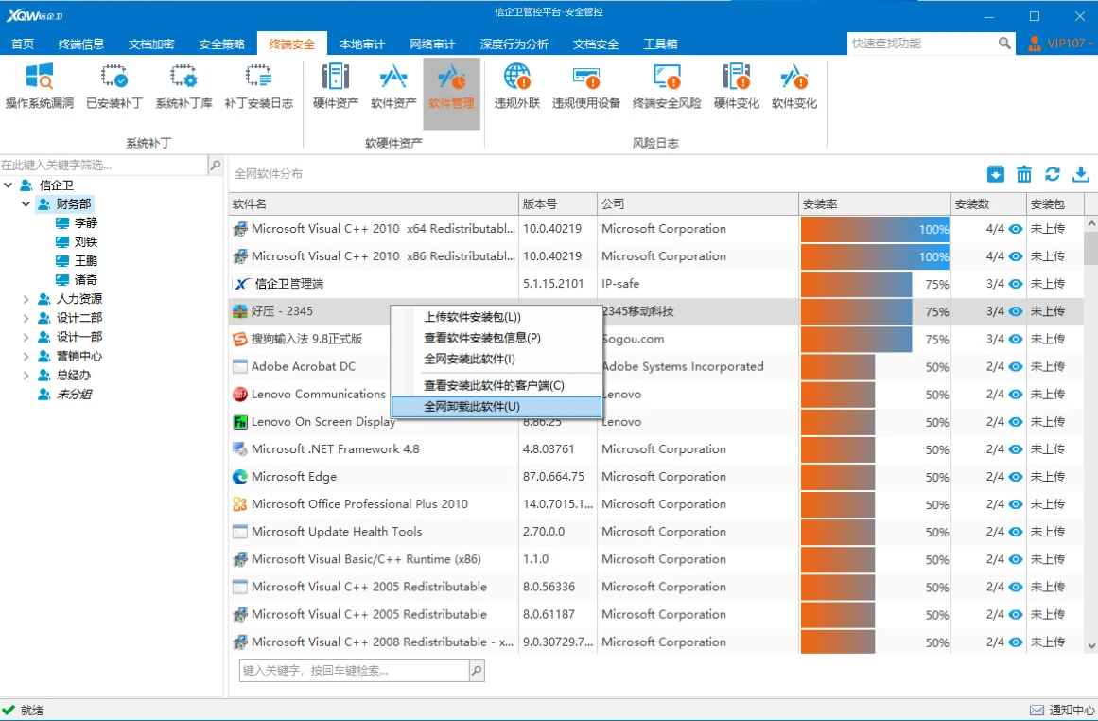The height and width of the screenshot is (721, 1098).
Task: Select 全网卸载此软件(U) in the context menu
Action: tap(496, 407)
